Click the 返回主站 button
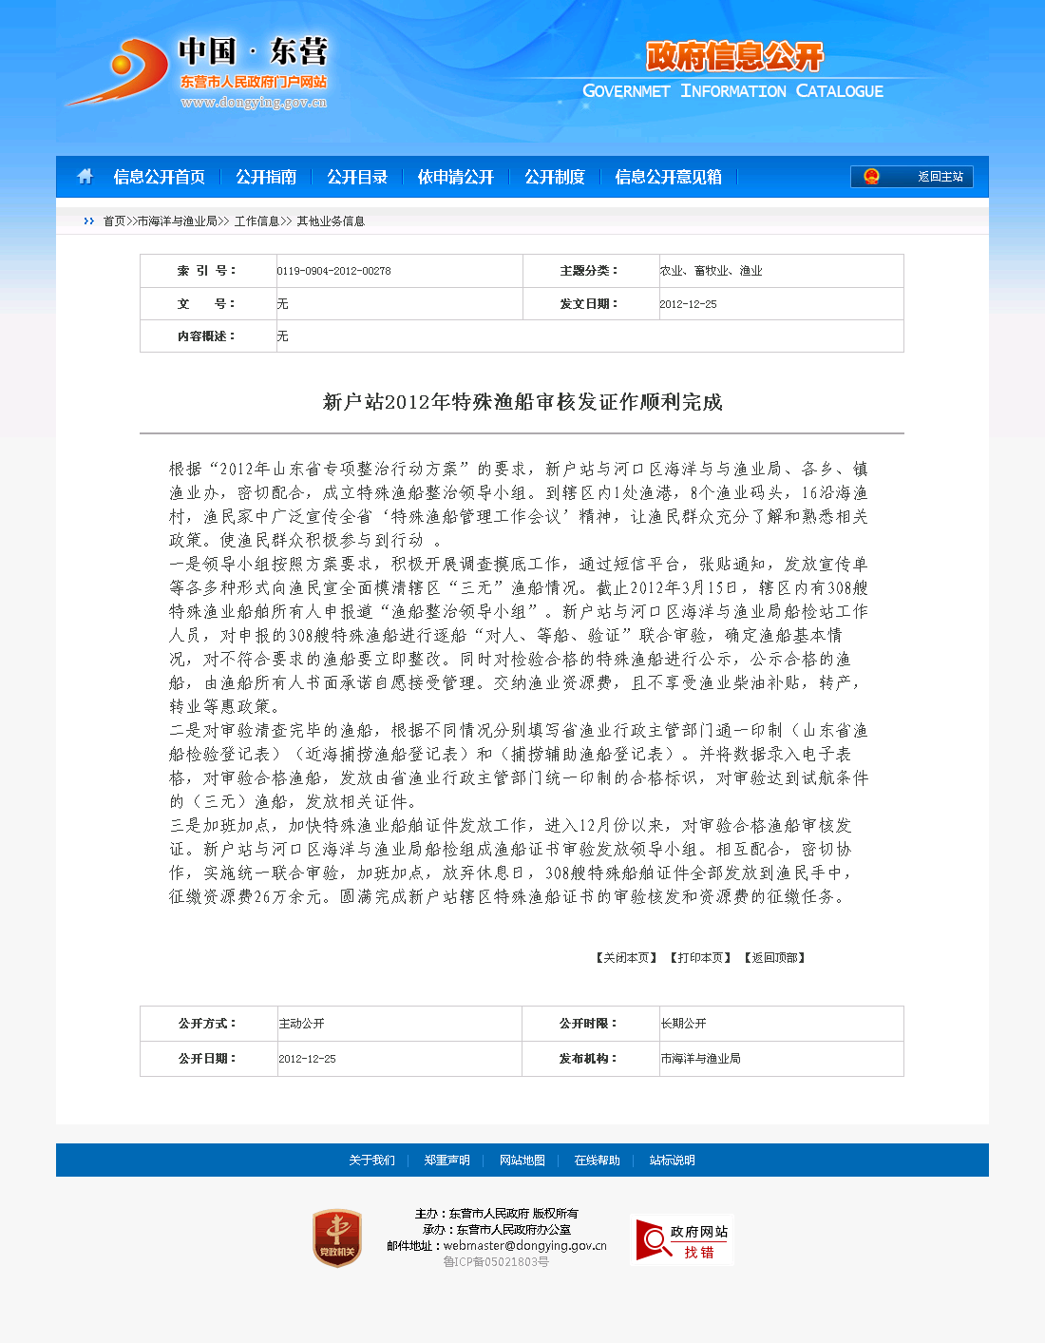The image size is (1045, 1343). click(940, 177)
